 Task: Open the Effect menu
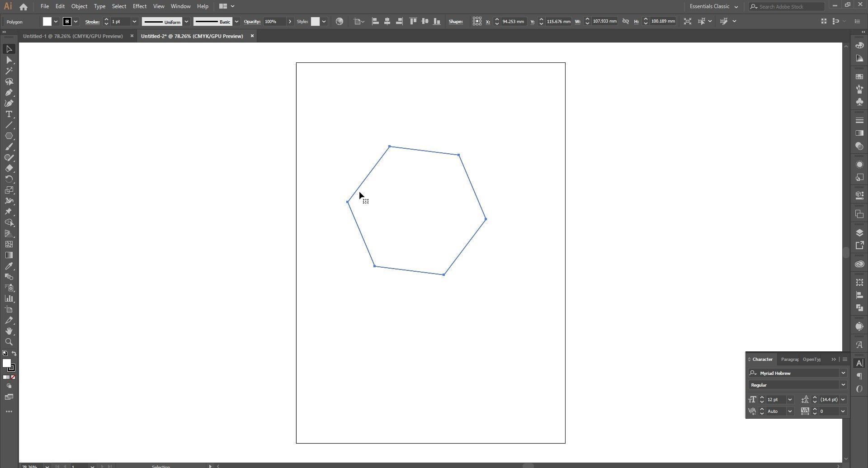tap(139, 6)
